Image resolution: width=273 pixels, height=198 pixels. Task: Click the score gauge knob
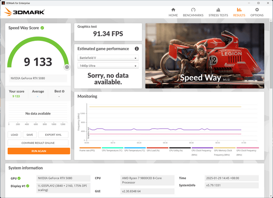pyautogui.click(x=67, y=67)
